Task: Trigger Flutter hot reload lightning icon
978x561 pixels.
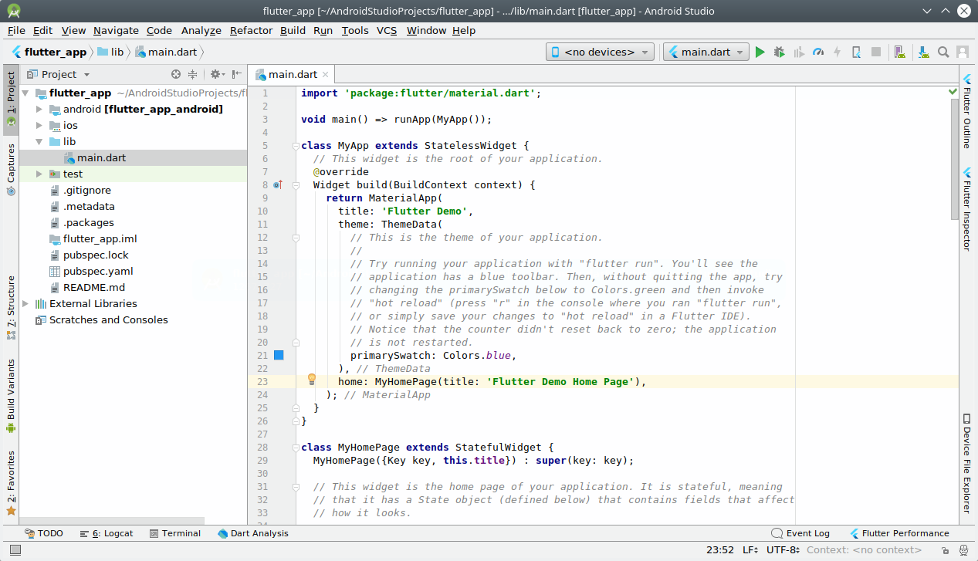Action: coord(838,52)
